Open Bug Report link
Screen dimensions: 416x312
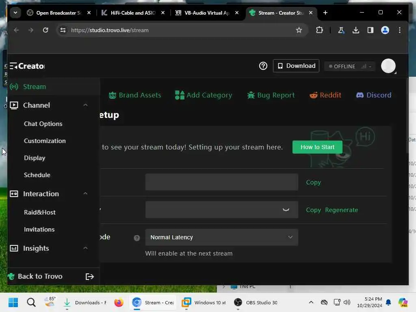271,95
